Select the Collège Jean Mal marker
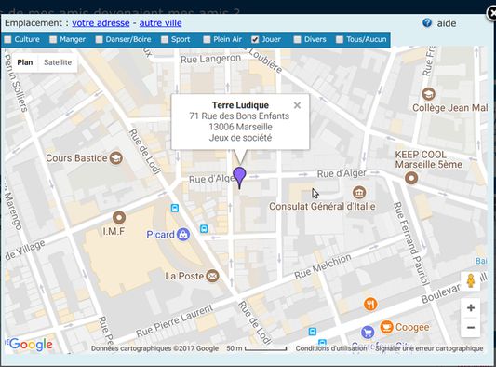Viewport: 496px width, 367px height. 428,94
